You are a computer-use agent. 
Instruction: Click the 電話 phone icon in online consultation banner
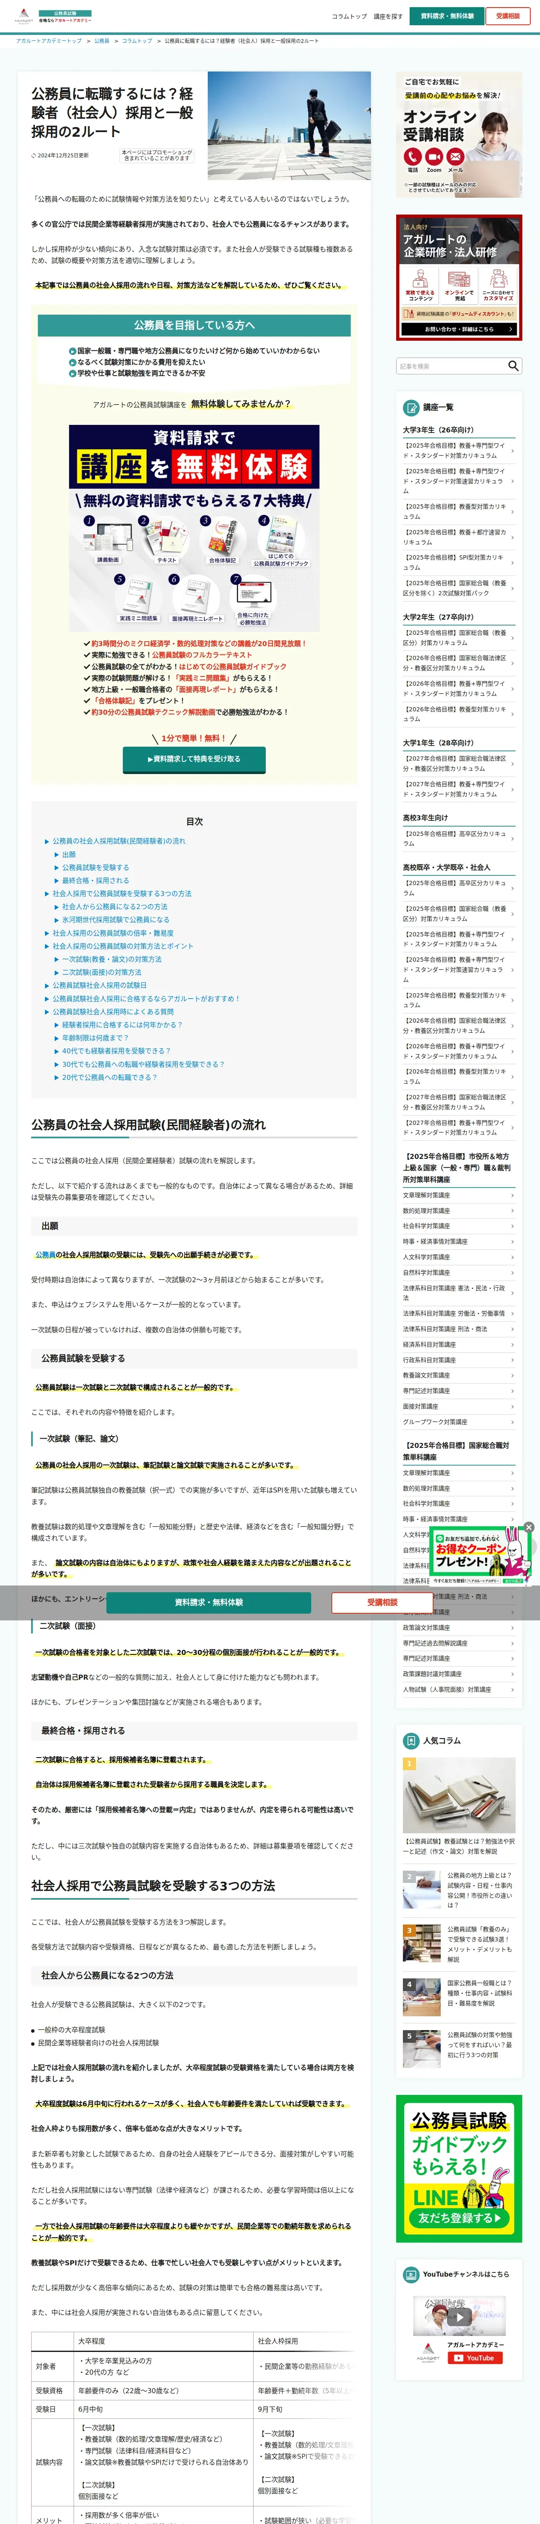413,157
